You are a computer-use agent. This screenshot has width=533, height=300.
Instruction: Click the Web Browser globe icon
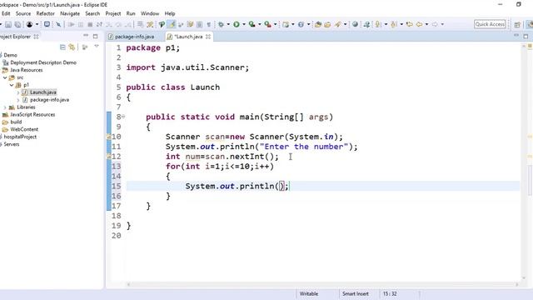pyautogui.click(x=355, y=24)
